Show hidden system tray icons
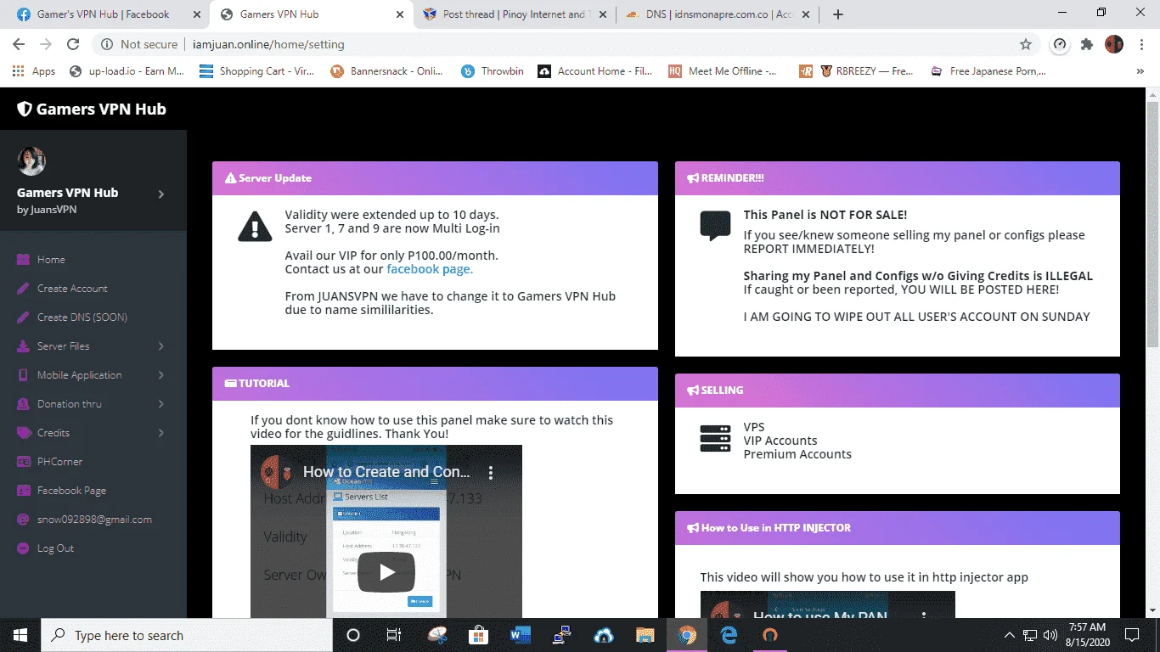This screenshot has width=1160, height=652. 1010,635
